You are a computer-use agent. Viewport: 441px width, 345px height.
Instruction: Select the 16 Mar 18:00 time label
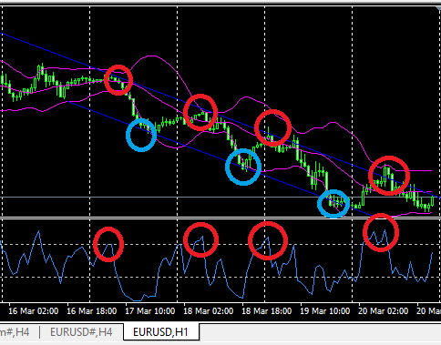coord(92,311)
